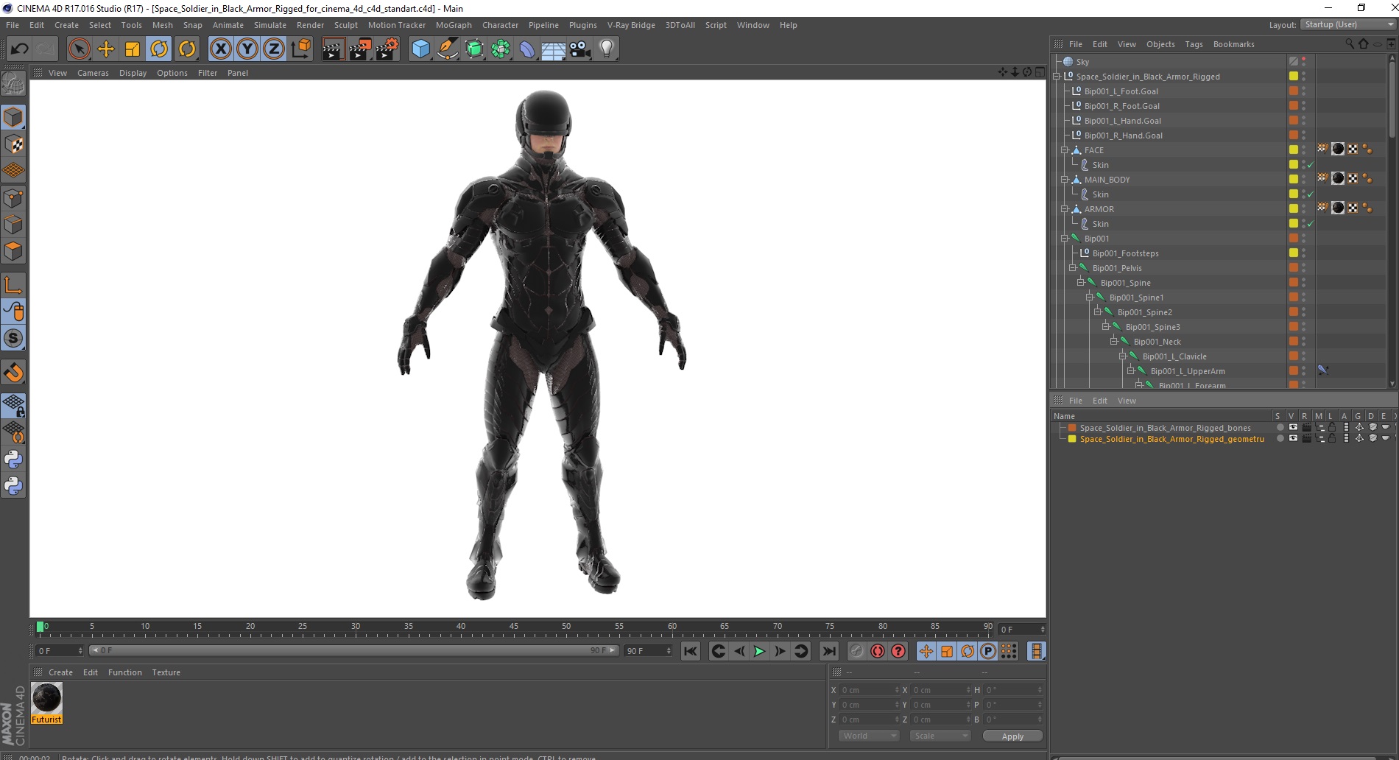
Task: Click Bip001_L_Foot.Goal orange layer swatch
Action: [1293, 91]
